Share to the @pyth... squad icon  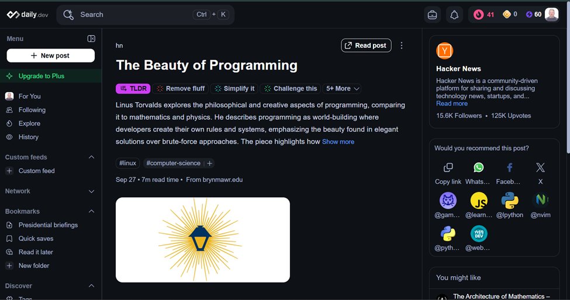point(448,233)
